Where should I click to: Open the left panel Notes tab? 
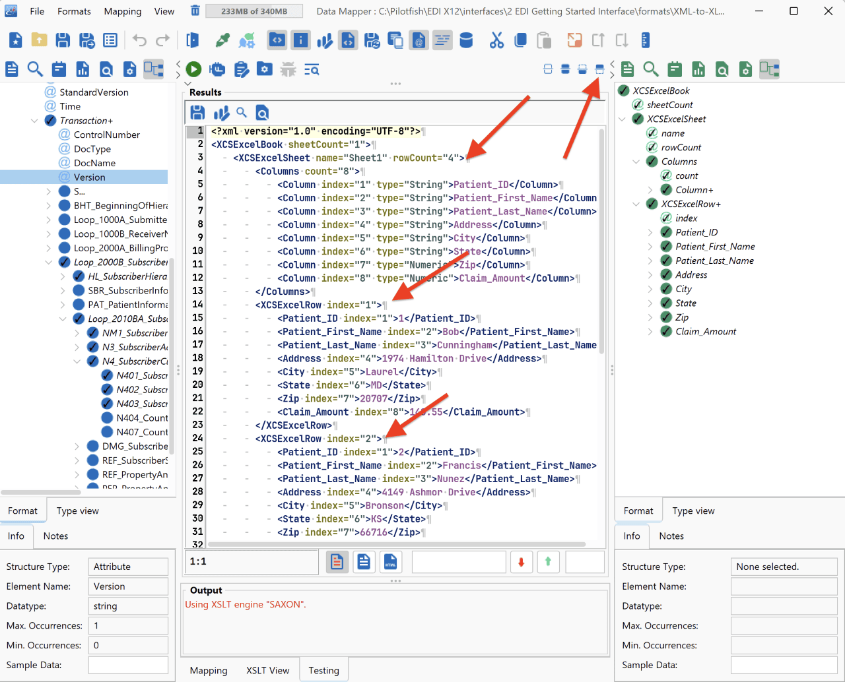pyautogui.click(x=55, y=536)
